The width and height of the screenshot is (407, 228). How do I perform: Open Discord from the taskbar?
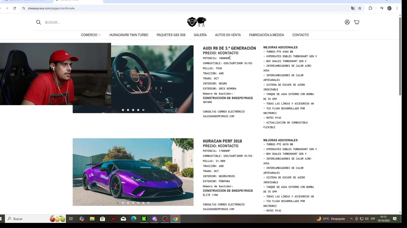[155, 219]
